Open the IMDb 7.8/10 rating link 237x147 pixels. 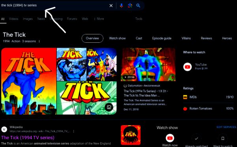(208, 97)
